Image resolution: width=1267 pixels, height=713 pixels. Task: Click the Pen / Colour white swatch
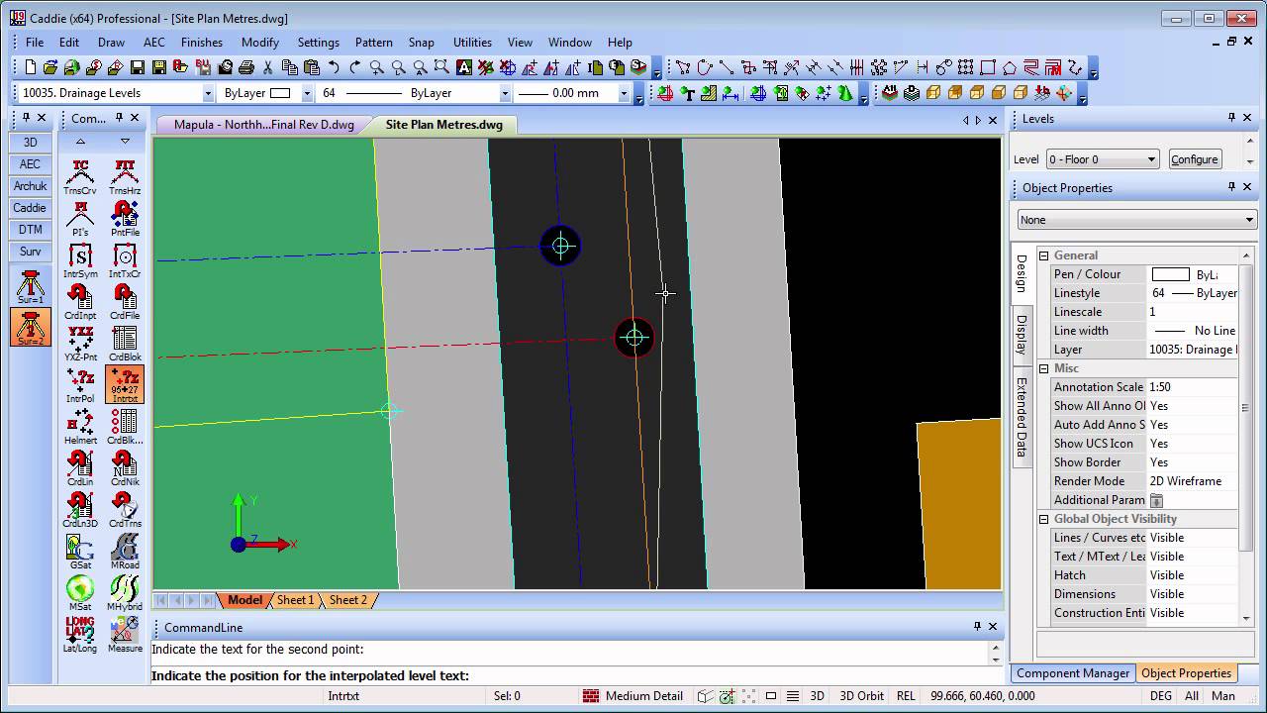coord(1171,274)
